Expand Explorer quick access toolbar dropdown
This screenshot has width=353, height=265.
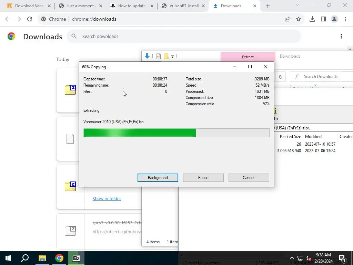click(172, 57)
